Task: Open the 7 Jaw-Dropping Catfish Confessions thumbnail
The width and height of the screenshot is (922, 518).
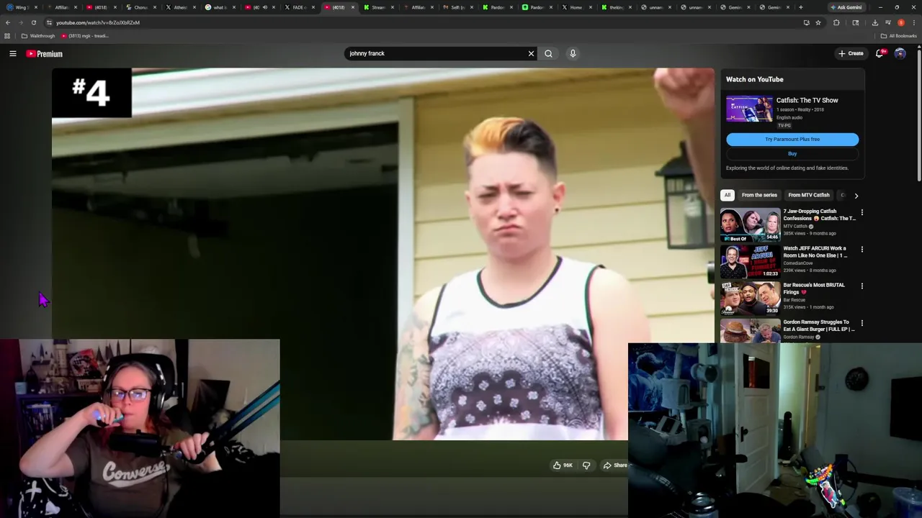Action: coord(750,224)
